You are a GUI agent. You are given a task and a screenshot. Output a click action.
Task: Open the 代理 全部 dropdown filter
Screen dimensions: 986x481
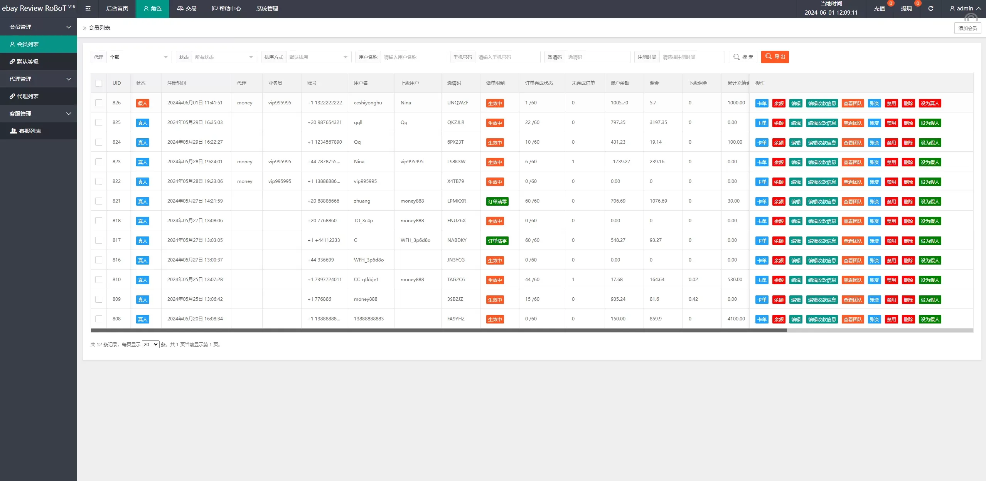pos(139,57)
